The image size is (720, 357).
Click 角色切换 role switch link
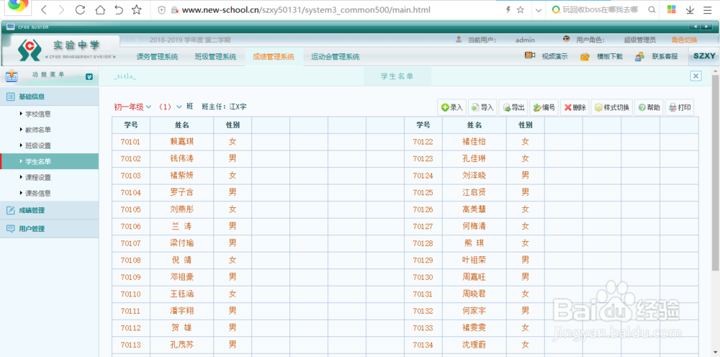[684, 40]
